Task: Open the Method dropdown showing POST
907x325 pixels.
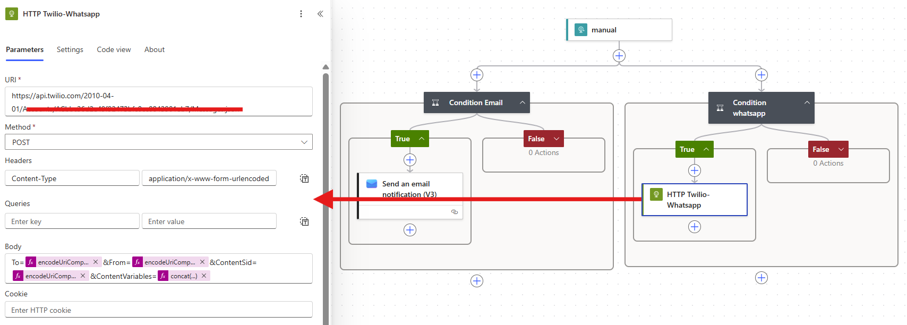Action: tap(159, 142)
